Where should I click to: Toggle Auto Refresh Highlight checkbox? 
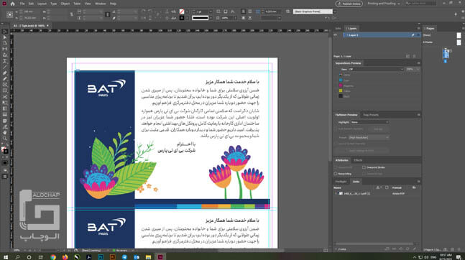tap(336, 129)
